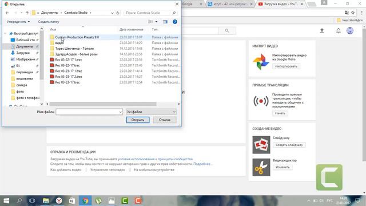The width and height of the screenshot is (366, 206).
Task: Click Создать папку button
Action: [49, 22]
